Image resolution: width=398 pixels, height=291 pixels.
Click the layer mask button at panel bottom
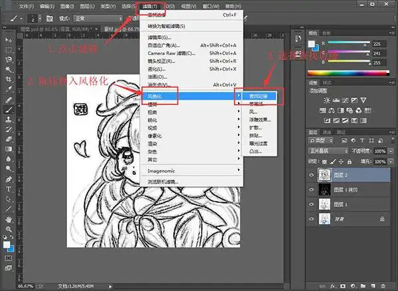tap(343, 286)
